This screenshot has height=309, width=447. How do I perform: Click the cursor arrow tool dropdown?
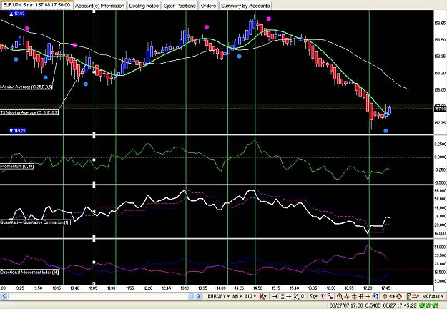pyautogui.click(x=313, y=296)
